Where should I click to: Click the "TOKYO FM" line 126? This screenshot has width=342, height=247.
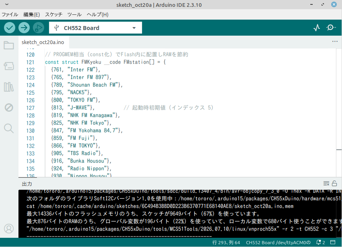tap(75, 100)
